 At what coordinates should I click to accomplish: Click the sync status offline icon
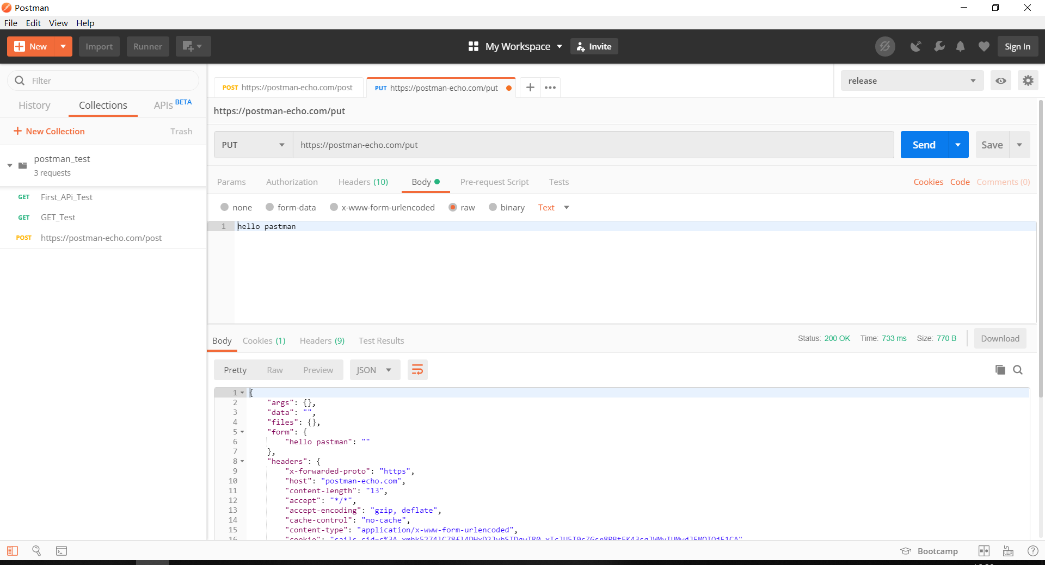click(x=885, y=47)
